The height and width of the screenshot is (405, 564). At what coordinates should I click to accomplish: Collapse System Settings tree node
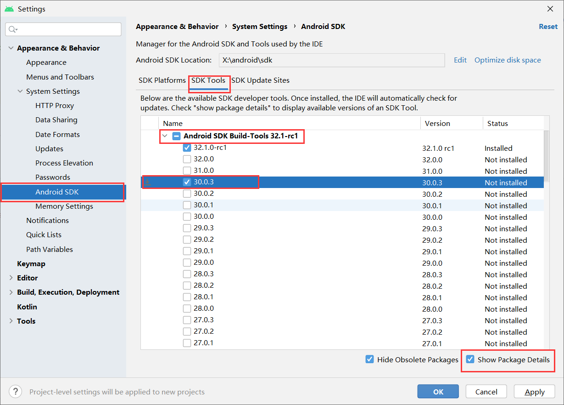point(20,91)
